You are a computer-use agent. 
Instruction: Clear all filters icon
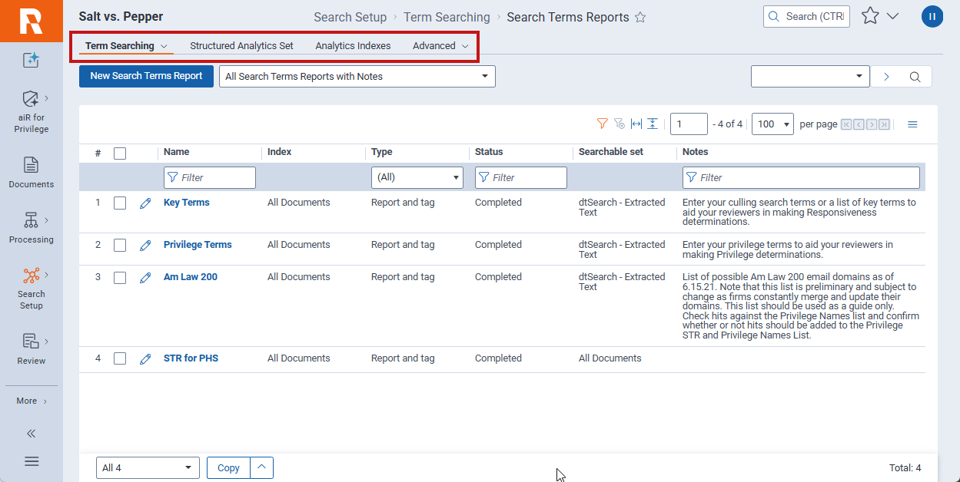620,124
